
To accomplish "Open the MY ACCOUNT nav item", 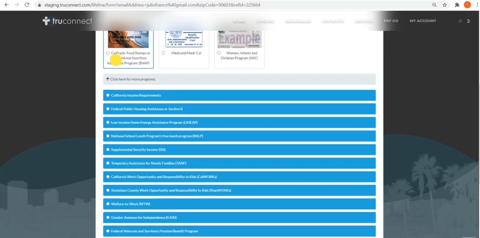I will coord(423,21).
